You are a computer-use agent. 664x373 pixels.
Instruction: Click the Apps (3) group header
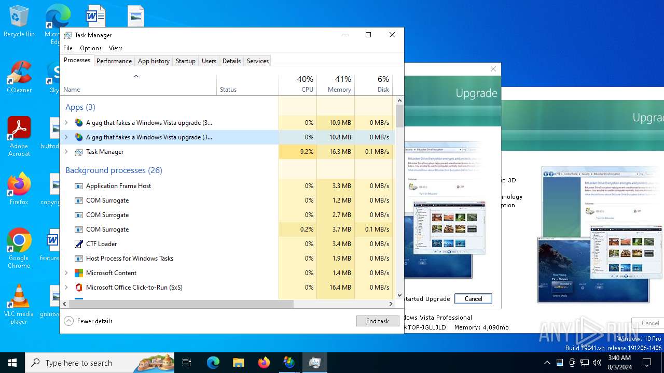click(x=80, y=107)
